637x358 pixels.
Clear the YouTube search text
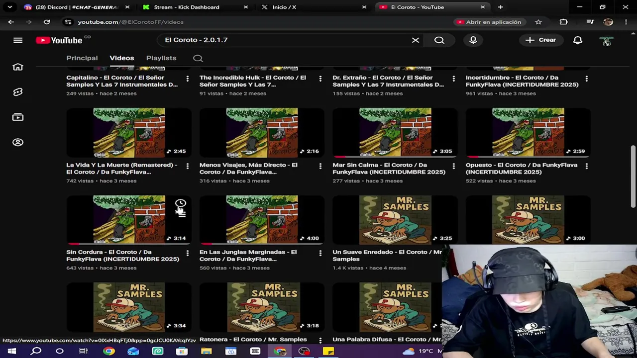tap(416, 40)
